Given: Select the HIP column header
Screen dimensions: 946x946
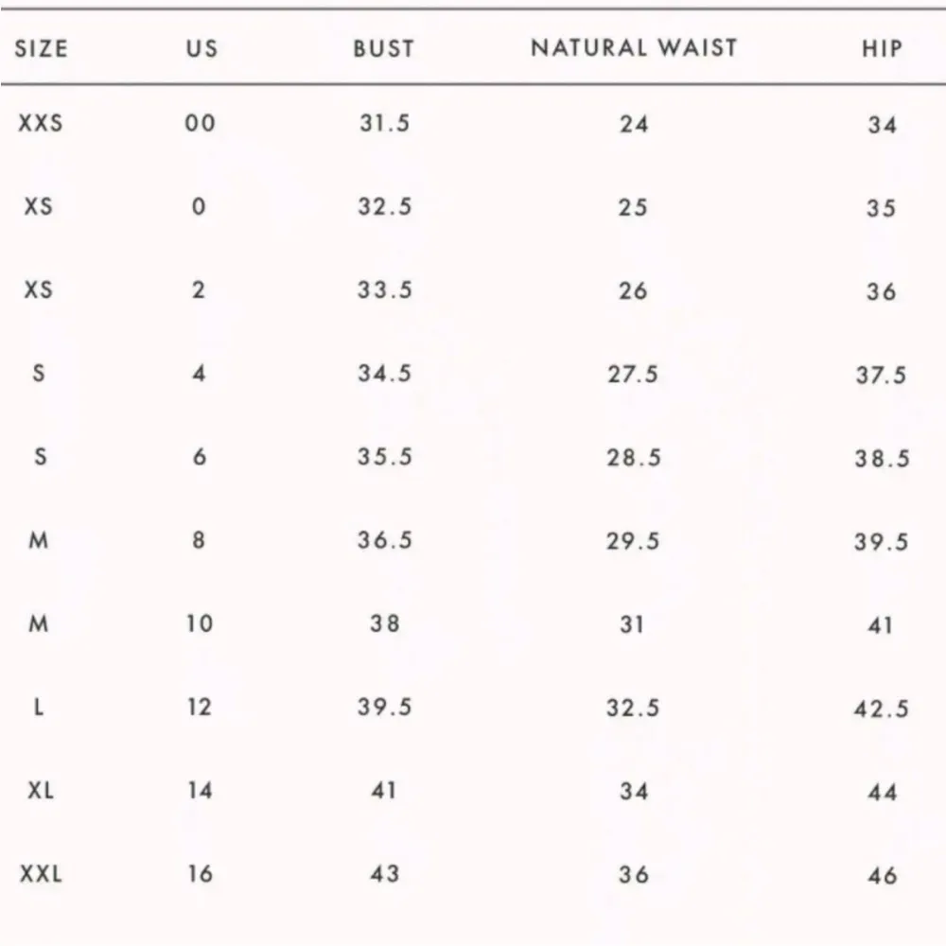Looking at the screenshot, I should click(x=882, y=48).
